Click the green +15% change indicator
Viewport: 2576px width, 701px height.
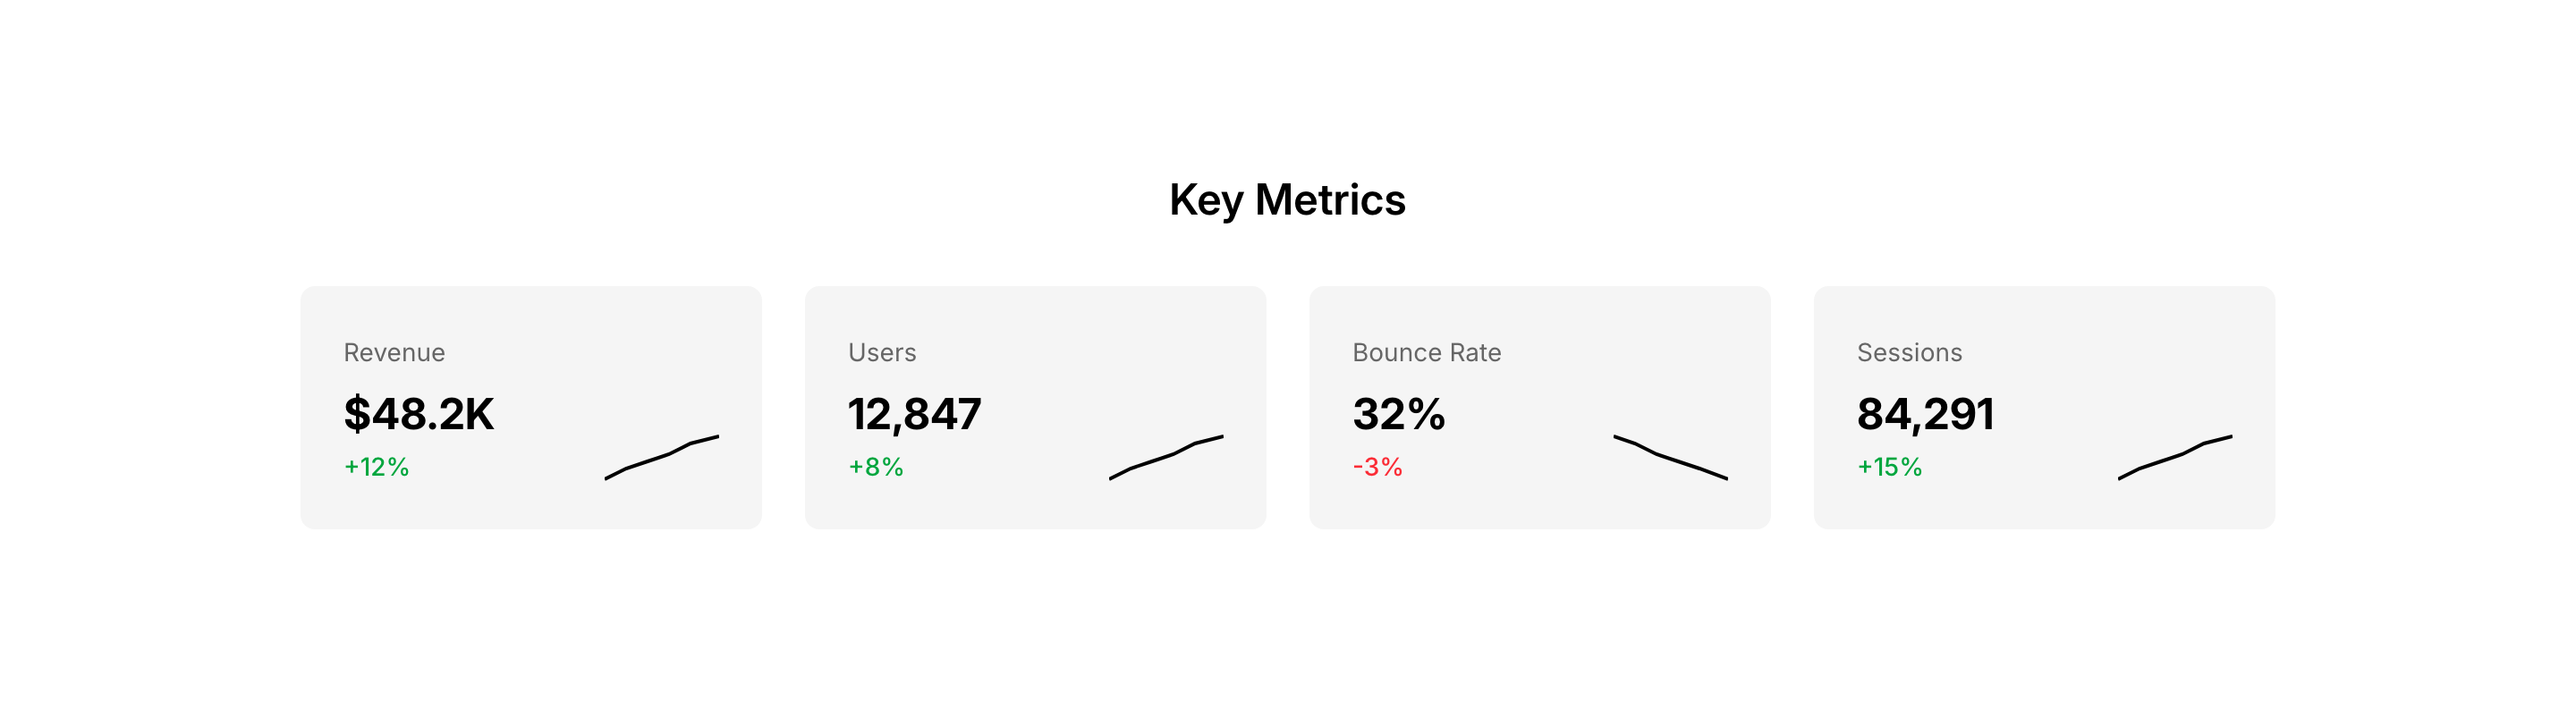pyautogui.click(x=1889, y=467)
